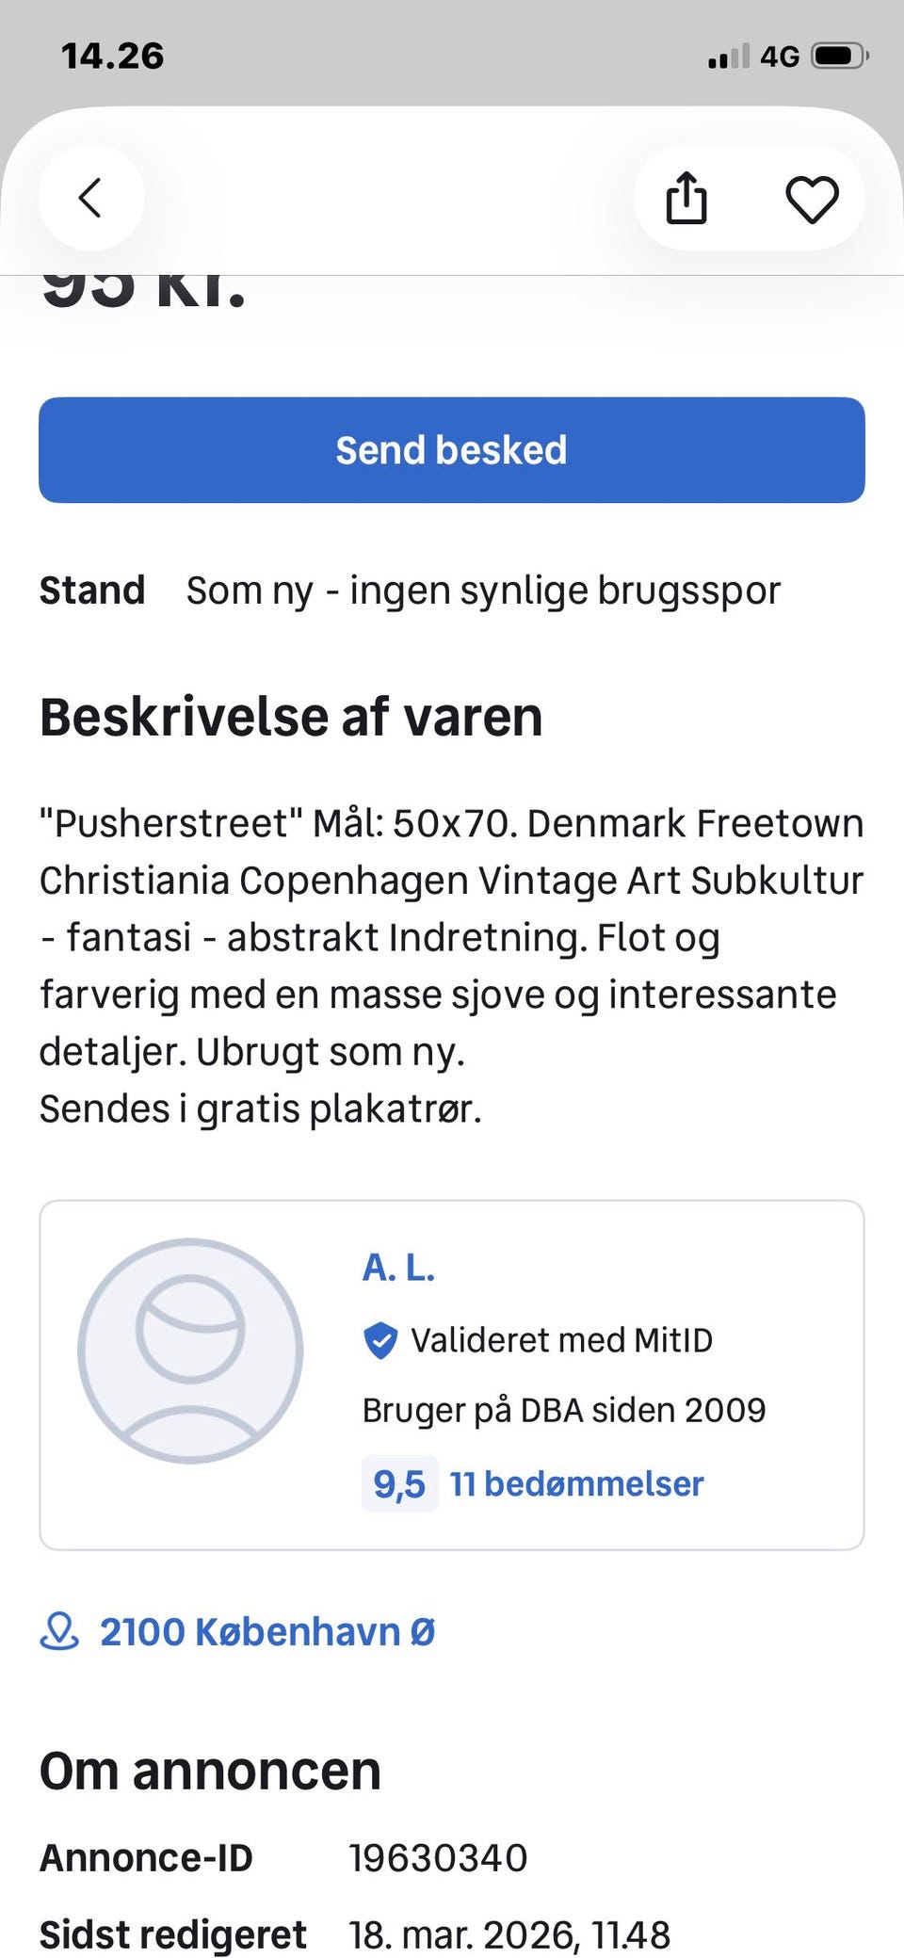Tap the map pin location icon
Image resolution: width=904 pixels, height=1958 pixels.
(x=58, y=1631)
